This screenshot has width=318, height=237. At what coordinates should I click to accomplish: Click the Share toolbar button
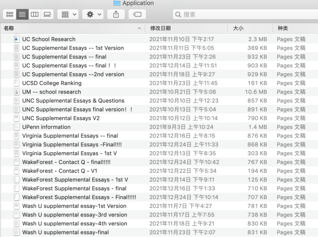116,14
